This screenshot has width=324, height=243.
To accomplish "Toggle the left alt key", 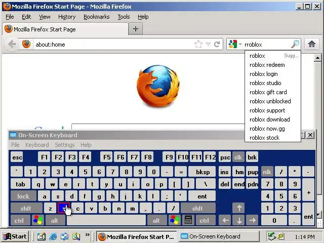I will point(55,221).
